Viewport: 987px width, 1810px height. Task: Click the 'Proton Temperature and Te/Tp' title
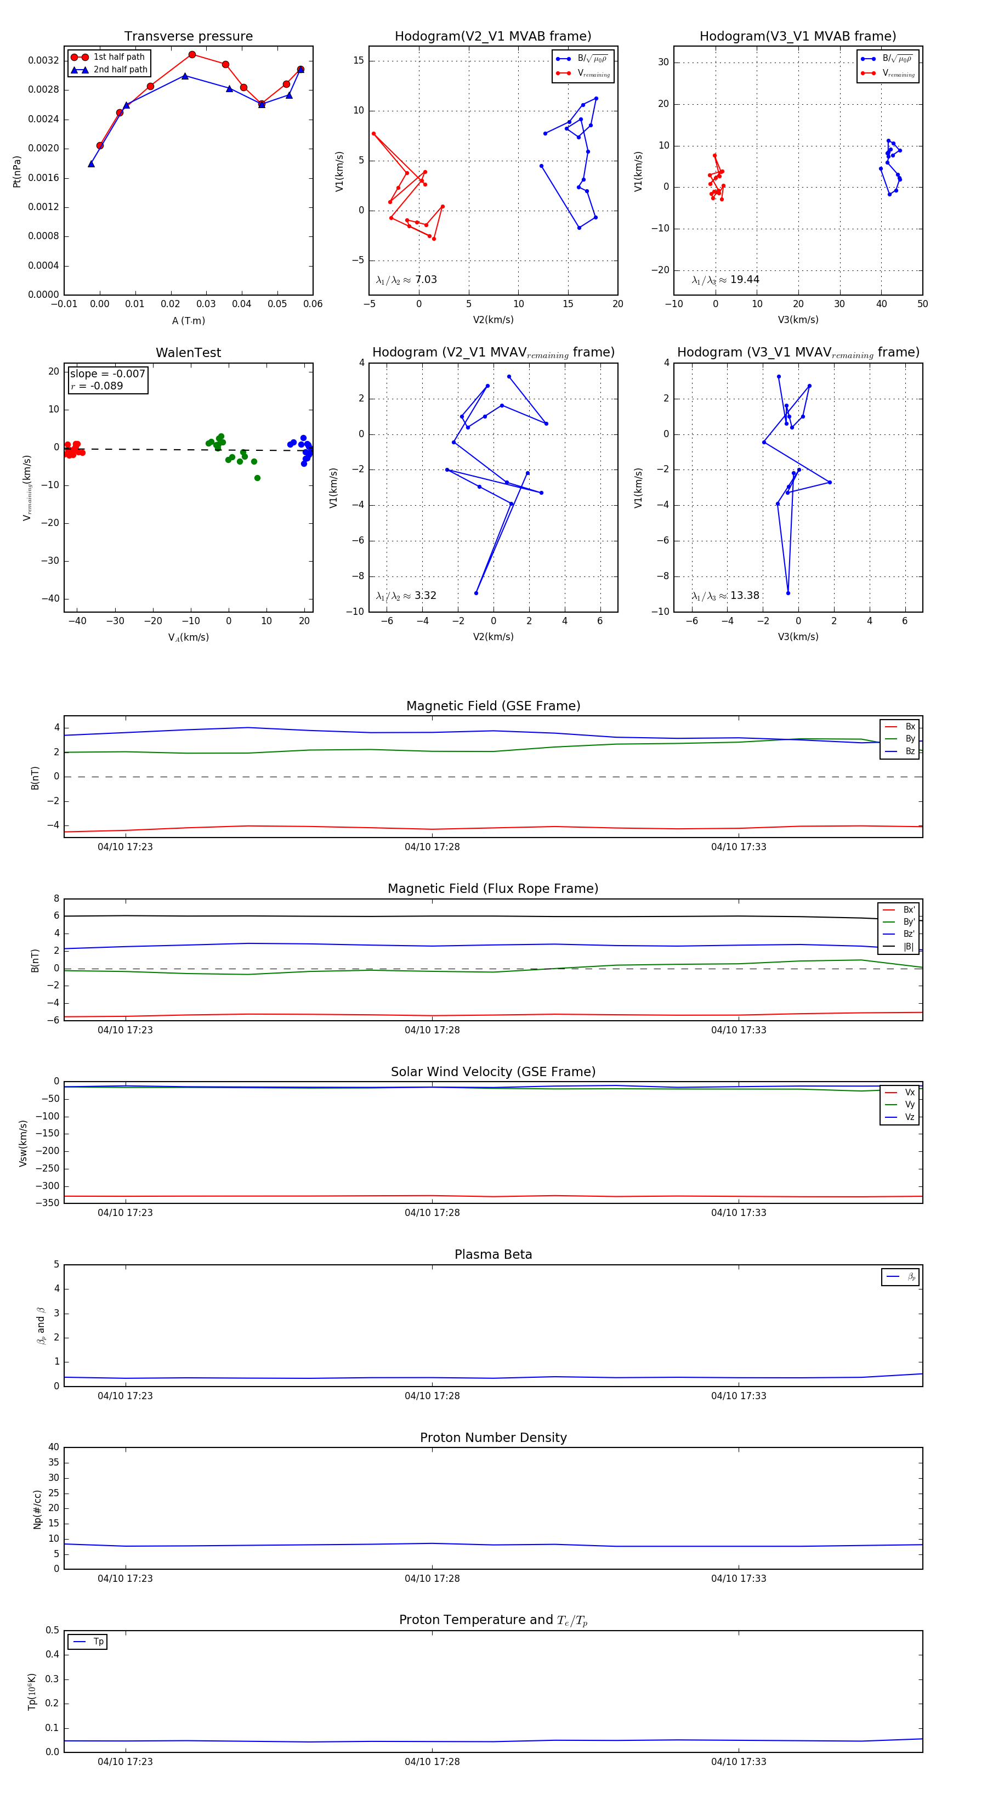tap(493, 1620)
